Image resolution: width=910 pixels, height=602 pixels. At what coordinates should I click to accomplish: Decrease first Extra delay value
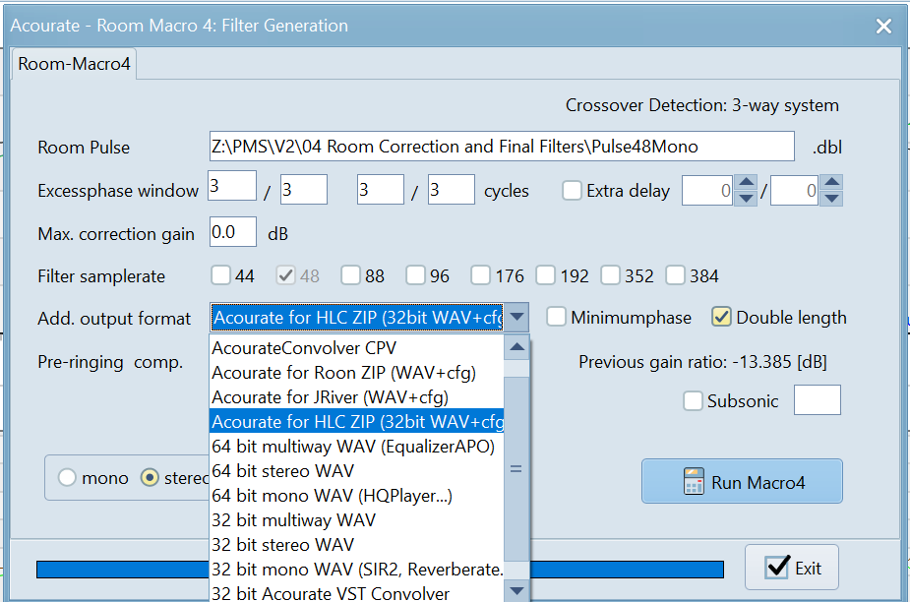[x=746, y=199]
